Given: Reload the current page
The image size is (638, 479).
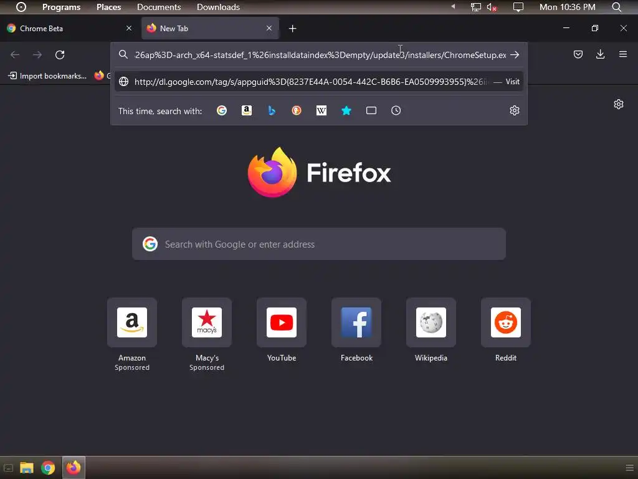Looking at the screenshot, I should pos(60,55).
